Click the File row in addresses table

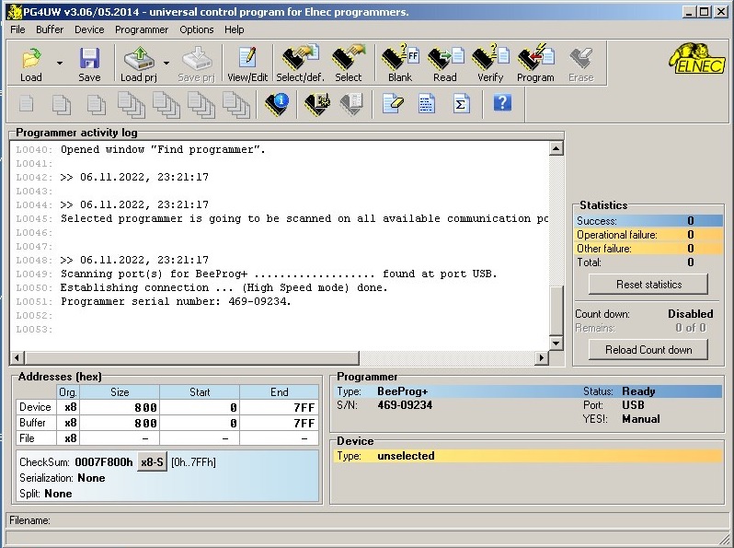[x=167, y=437]
